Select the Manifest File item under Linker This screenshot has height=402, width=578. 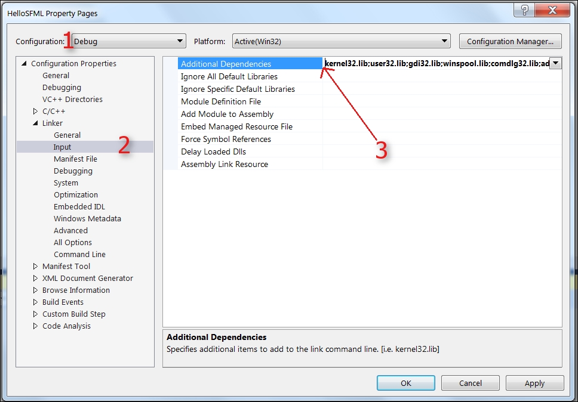click(75, 159)
